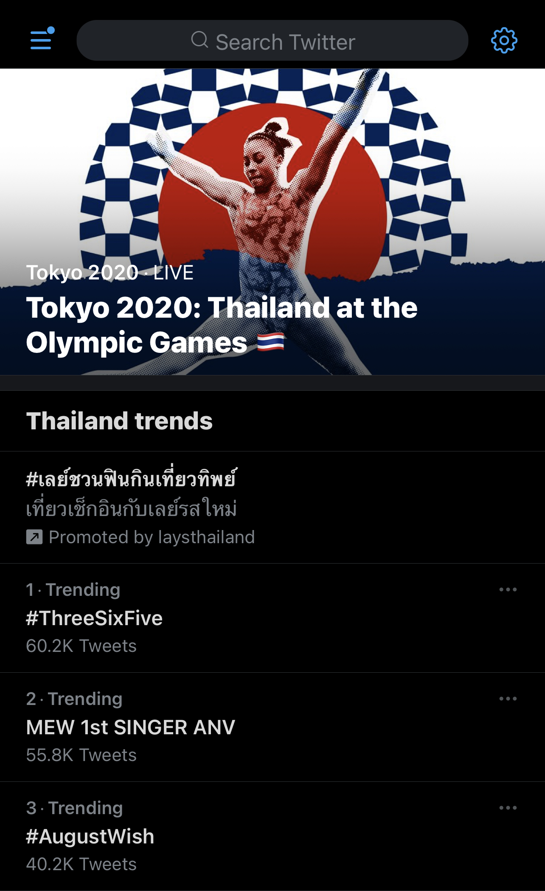This screenshot has width=545, height=891.
Task: Open the Tokyo 2020 Olympic banner image
Action: coord(272,170)
